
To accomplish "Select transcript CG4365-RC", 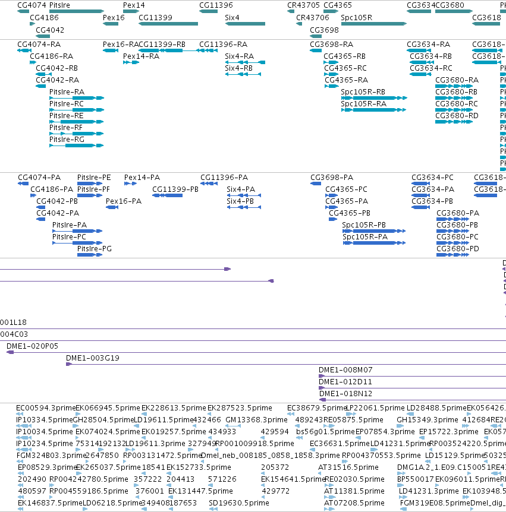I will point(331,74).
